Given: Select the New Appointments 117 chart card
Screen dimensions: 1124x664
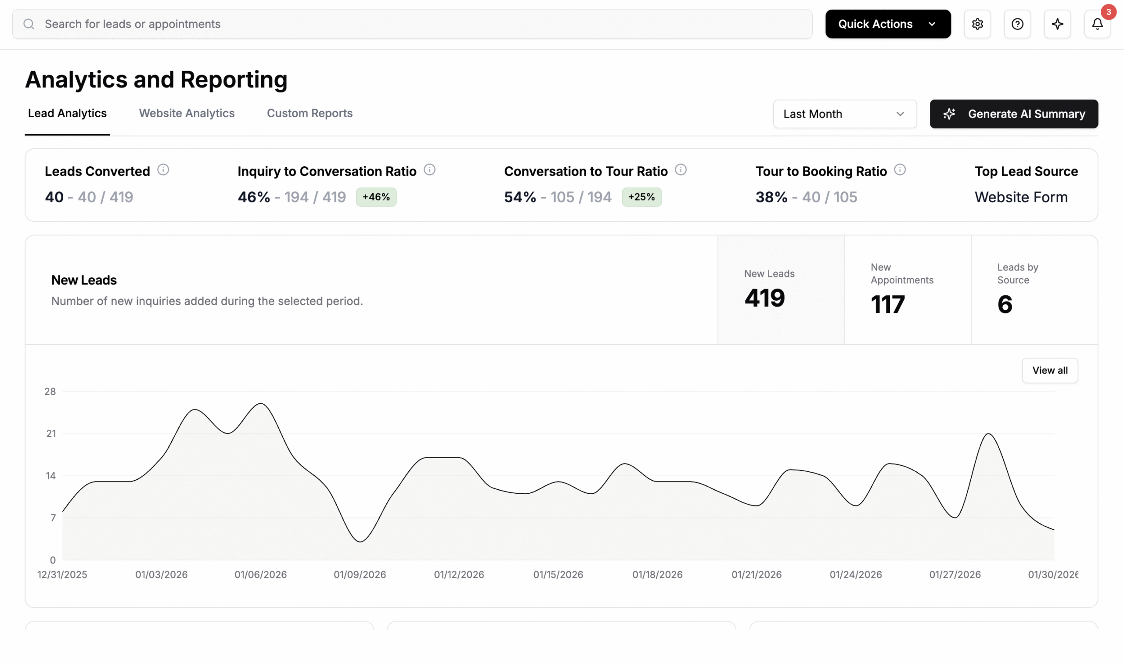Looking at the screenshot, I should pyautogui.click(x=908, y=290).
